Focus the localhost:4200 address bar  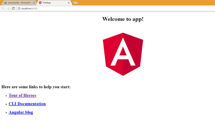pyautogui.click(x=115, y=9)
